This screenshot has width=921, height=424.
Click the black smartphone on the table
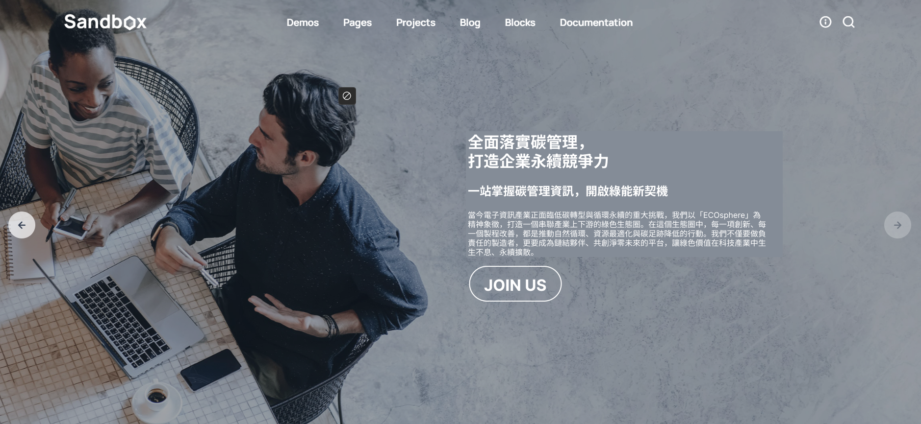click(x=210, y=370)
